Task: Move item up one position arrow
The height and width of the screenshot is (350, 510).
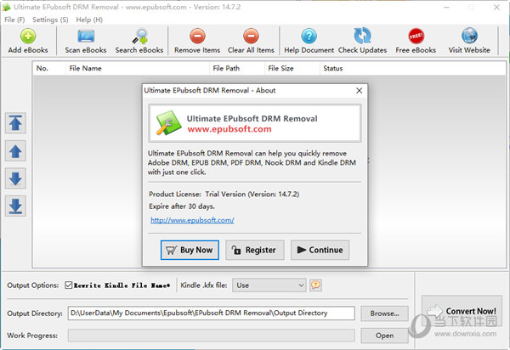Action: [x=15, y=151]
